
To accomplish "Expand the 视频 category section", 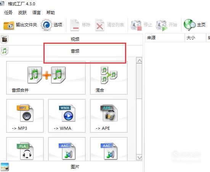I will pos(71,39).
